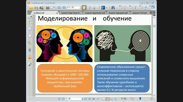Screen dimensions: 183x102
Task: Expand the navigation panel with sidebar arrow
Action: [31, 17]
